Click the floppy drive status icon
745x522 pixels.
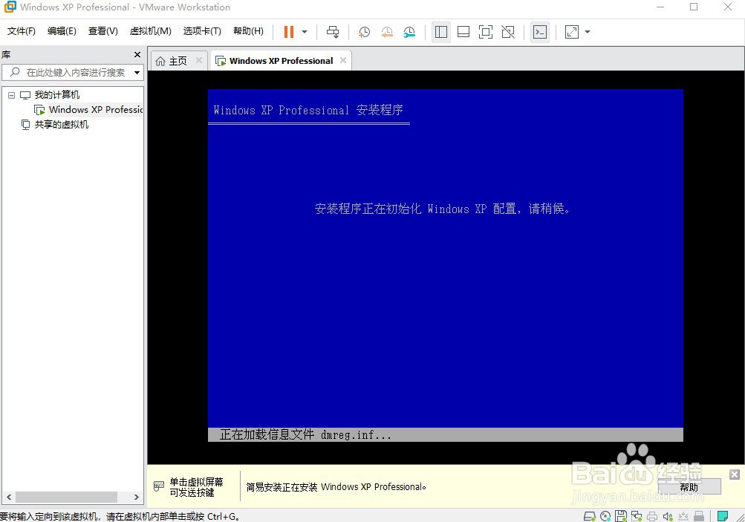pos(620,516)
